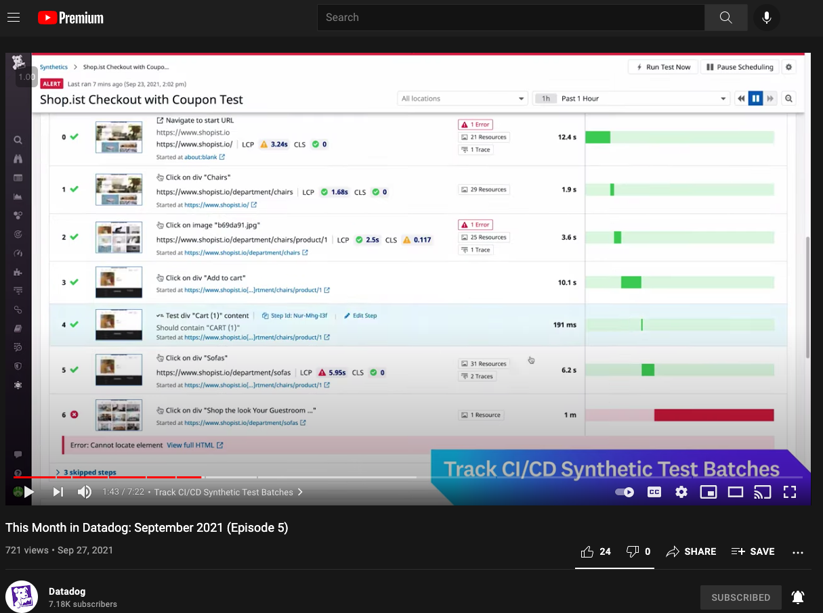This screenshot has height=613, width=823.
Task: Mute the video volume
Action: tap(85, 492)
